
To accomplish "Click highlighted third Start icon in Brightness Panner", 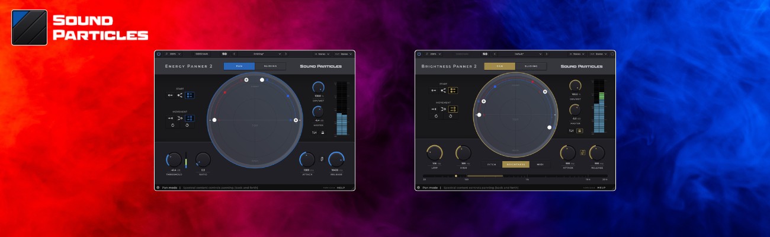I will click(453, 91).
